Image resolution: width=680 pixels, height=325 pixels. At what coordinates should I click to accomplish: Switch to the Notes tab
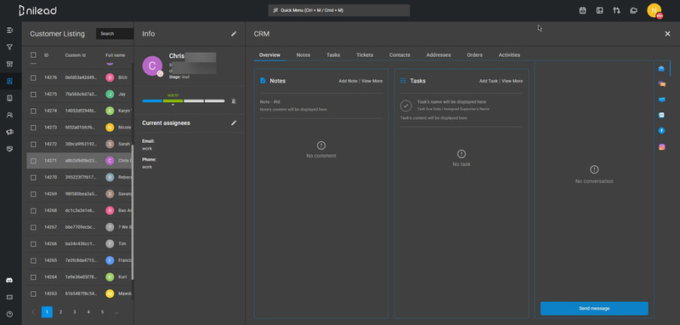[x=303, y=55]
